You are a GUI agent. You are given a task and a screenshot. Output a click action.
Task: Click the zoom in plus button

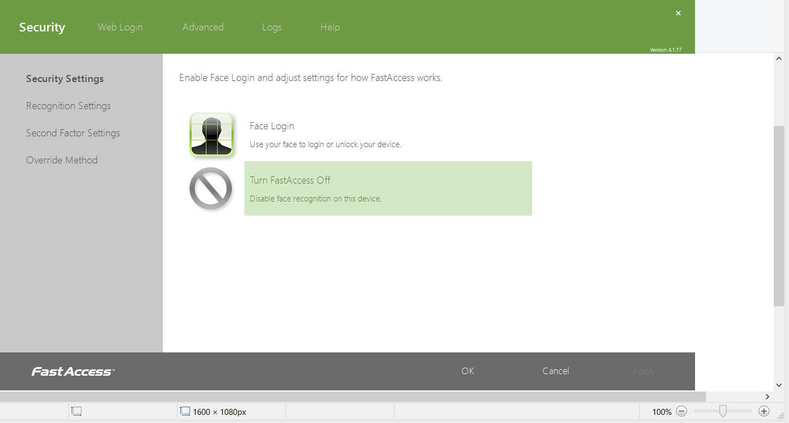pyautogui.click(x=764, y=412)
